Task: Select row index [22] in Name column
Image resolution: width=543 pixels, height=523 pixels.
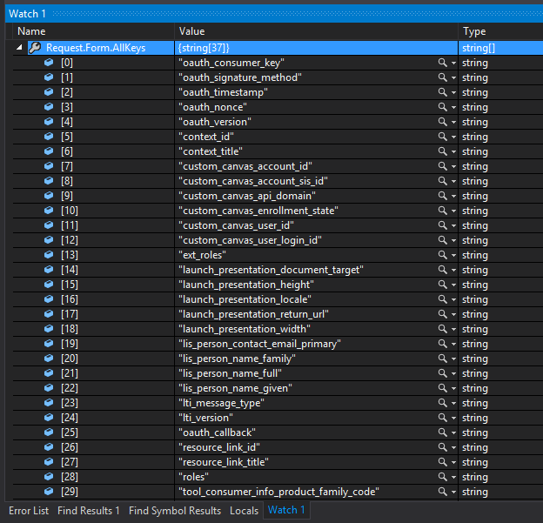Action: [70, 388]
